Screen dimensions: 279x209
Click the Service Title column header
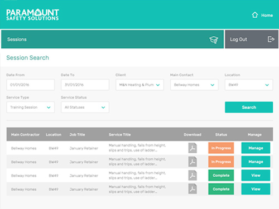point(120,134)
